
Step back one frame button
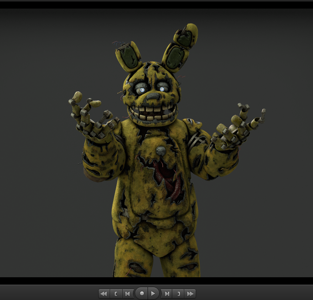point(128,294)
